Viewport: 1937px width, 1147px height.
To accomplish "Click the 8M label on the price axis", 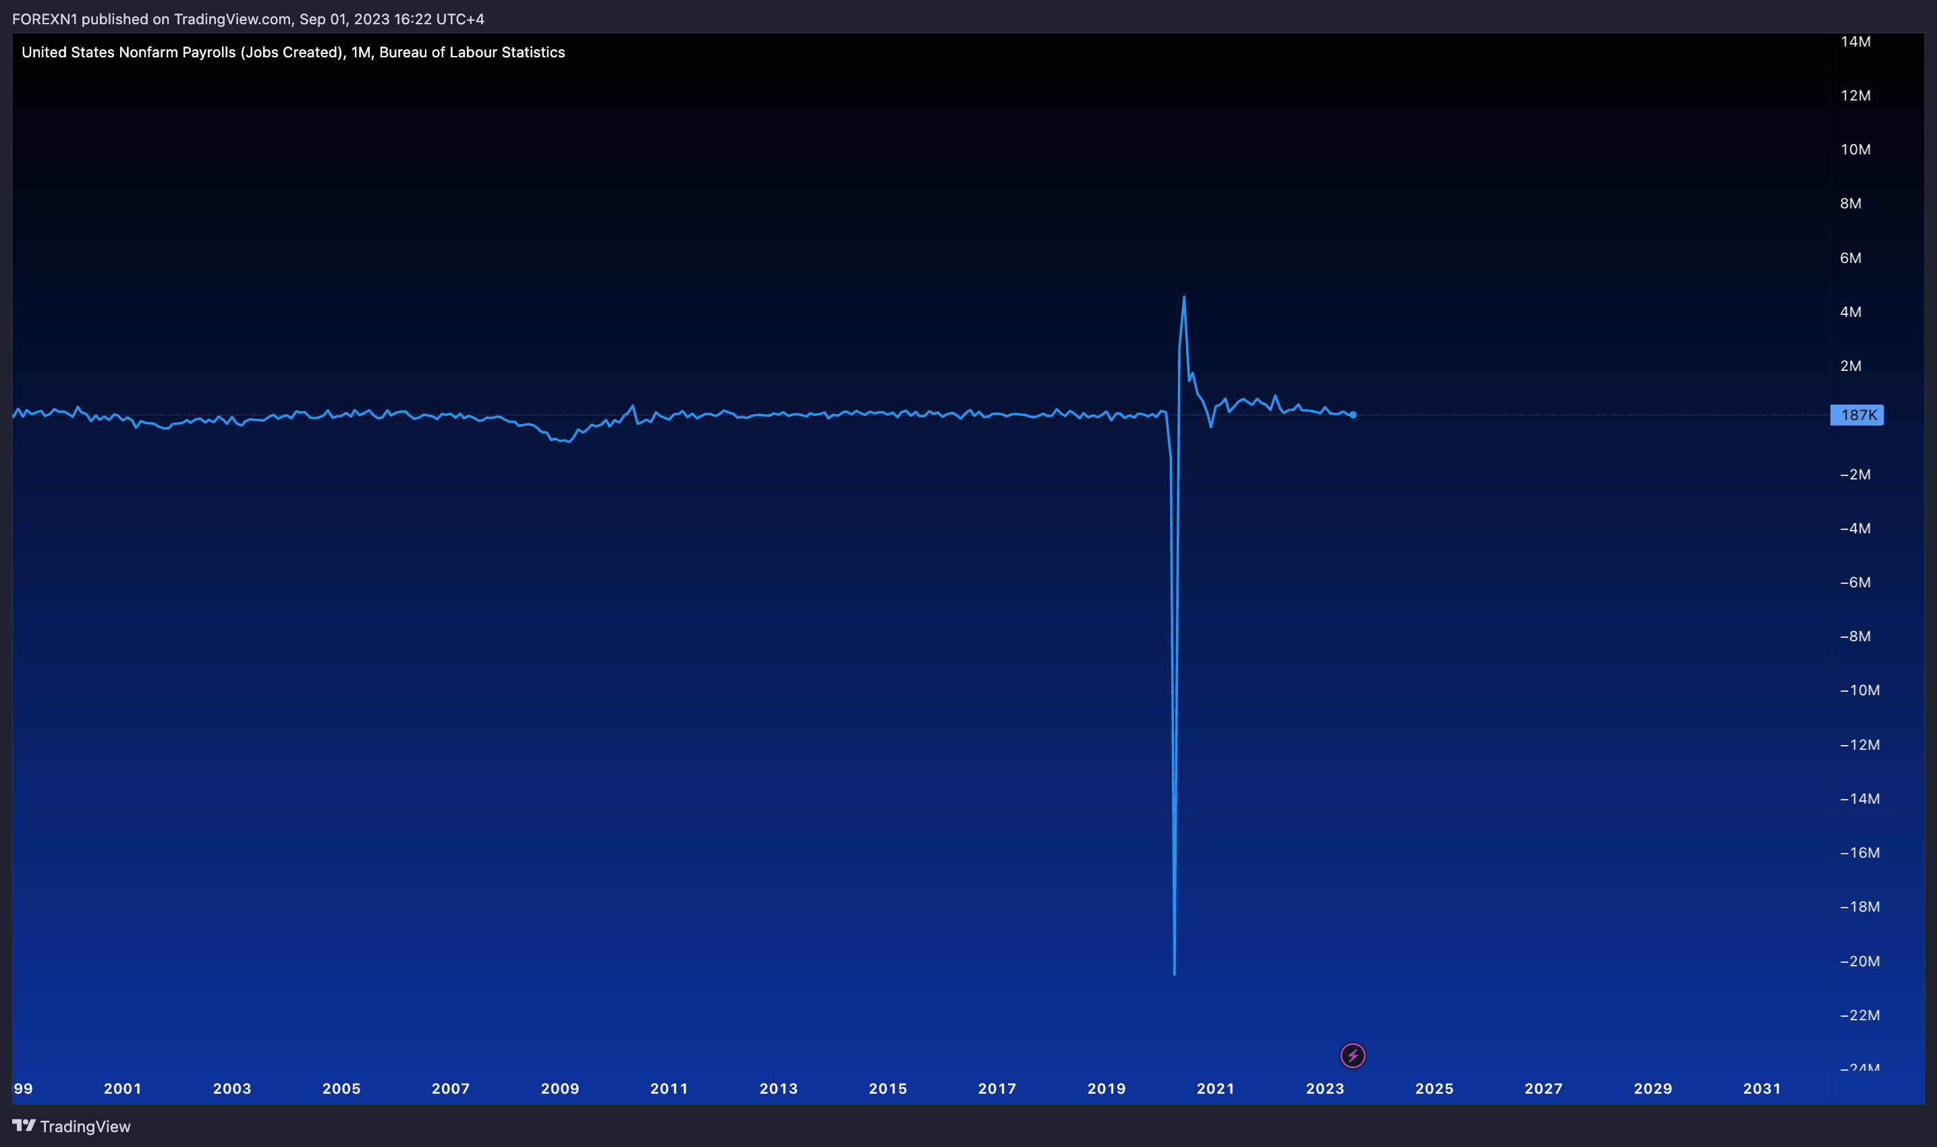I will [x=1851, y=203].
